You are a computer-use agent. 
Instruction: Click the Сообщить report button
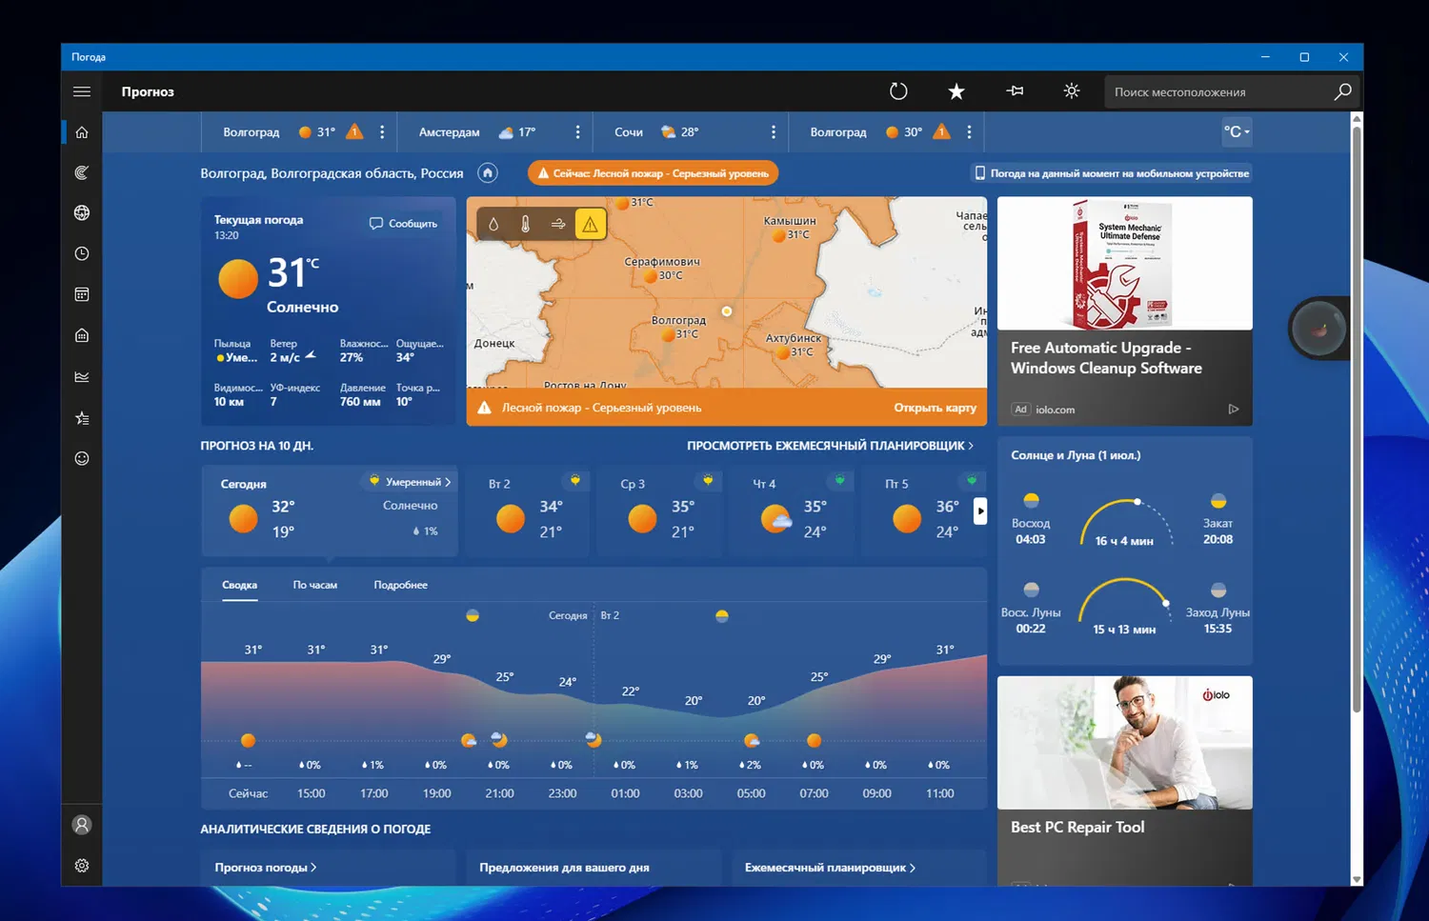pos(404,223)
